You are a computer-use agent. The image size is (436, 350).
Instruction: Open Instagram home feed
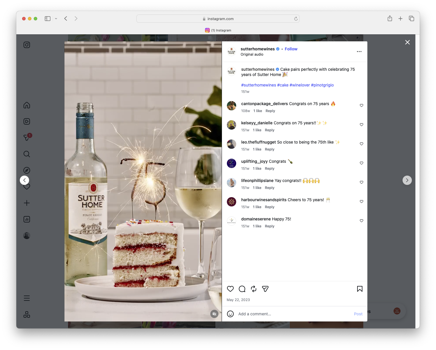click(x=26, y=105)
